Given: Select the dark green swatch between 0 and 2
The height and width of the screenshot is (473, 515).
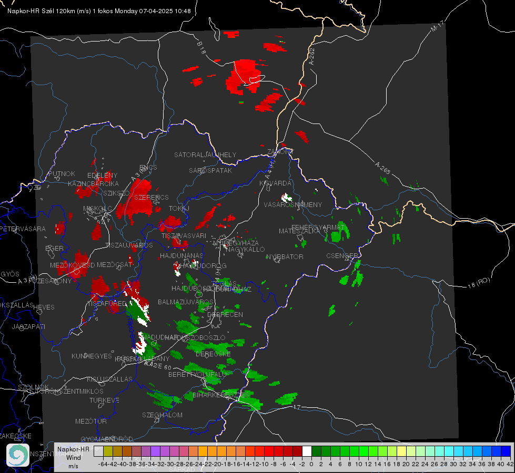Looking at the screenshot, I should click(x=316, y=451).
